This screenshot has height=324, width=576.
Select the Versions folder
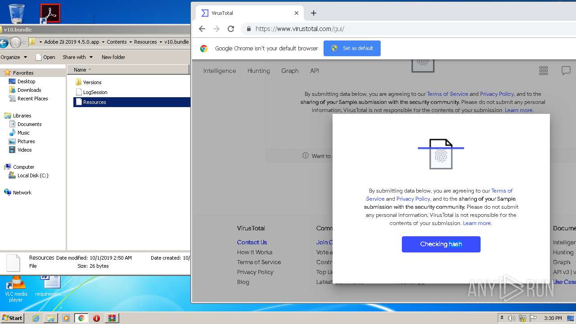(x=92, y=82)
